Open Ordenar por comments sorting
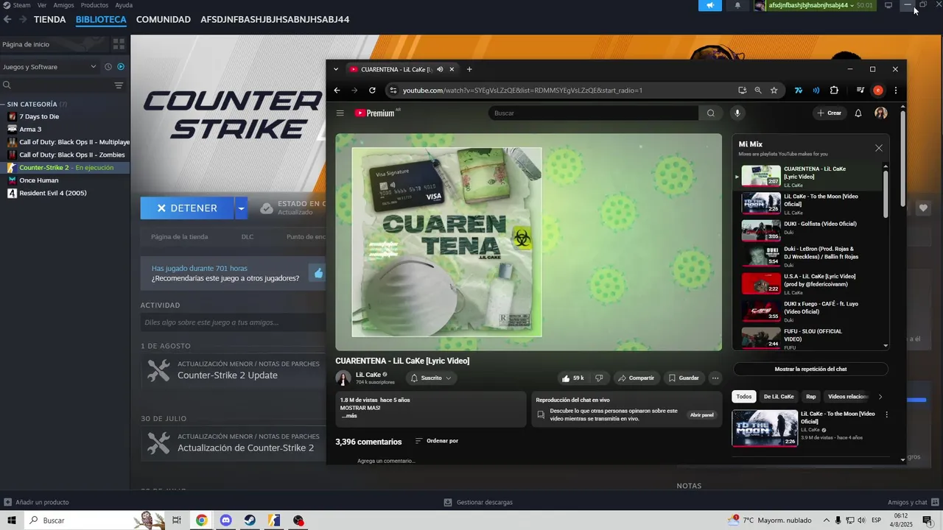Image resolution: width=943 pixels, height=530 pixels. point(436,441)
